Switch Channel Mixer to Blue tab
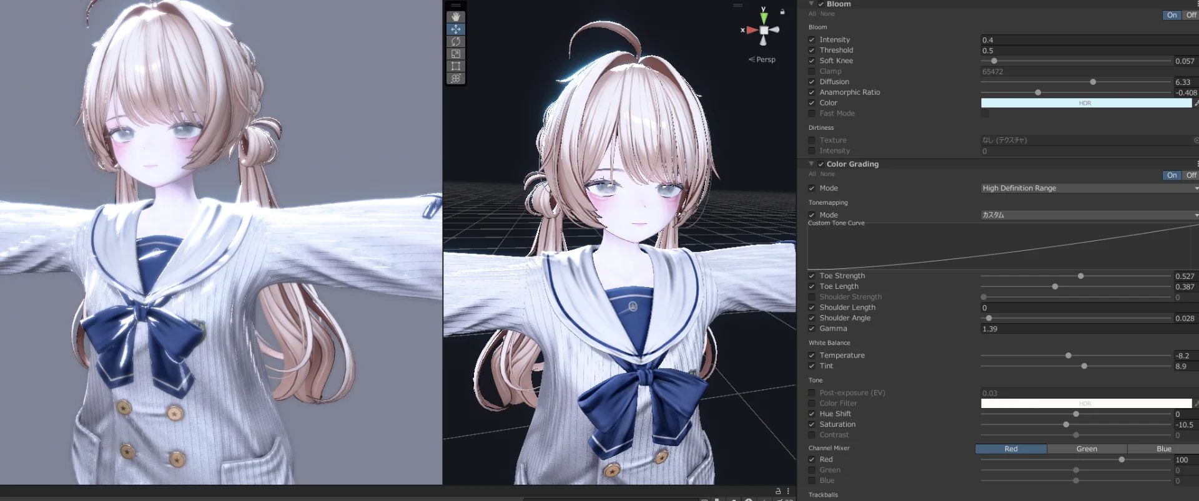1199x501 pixels. 1163,449
